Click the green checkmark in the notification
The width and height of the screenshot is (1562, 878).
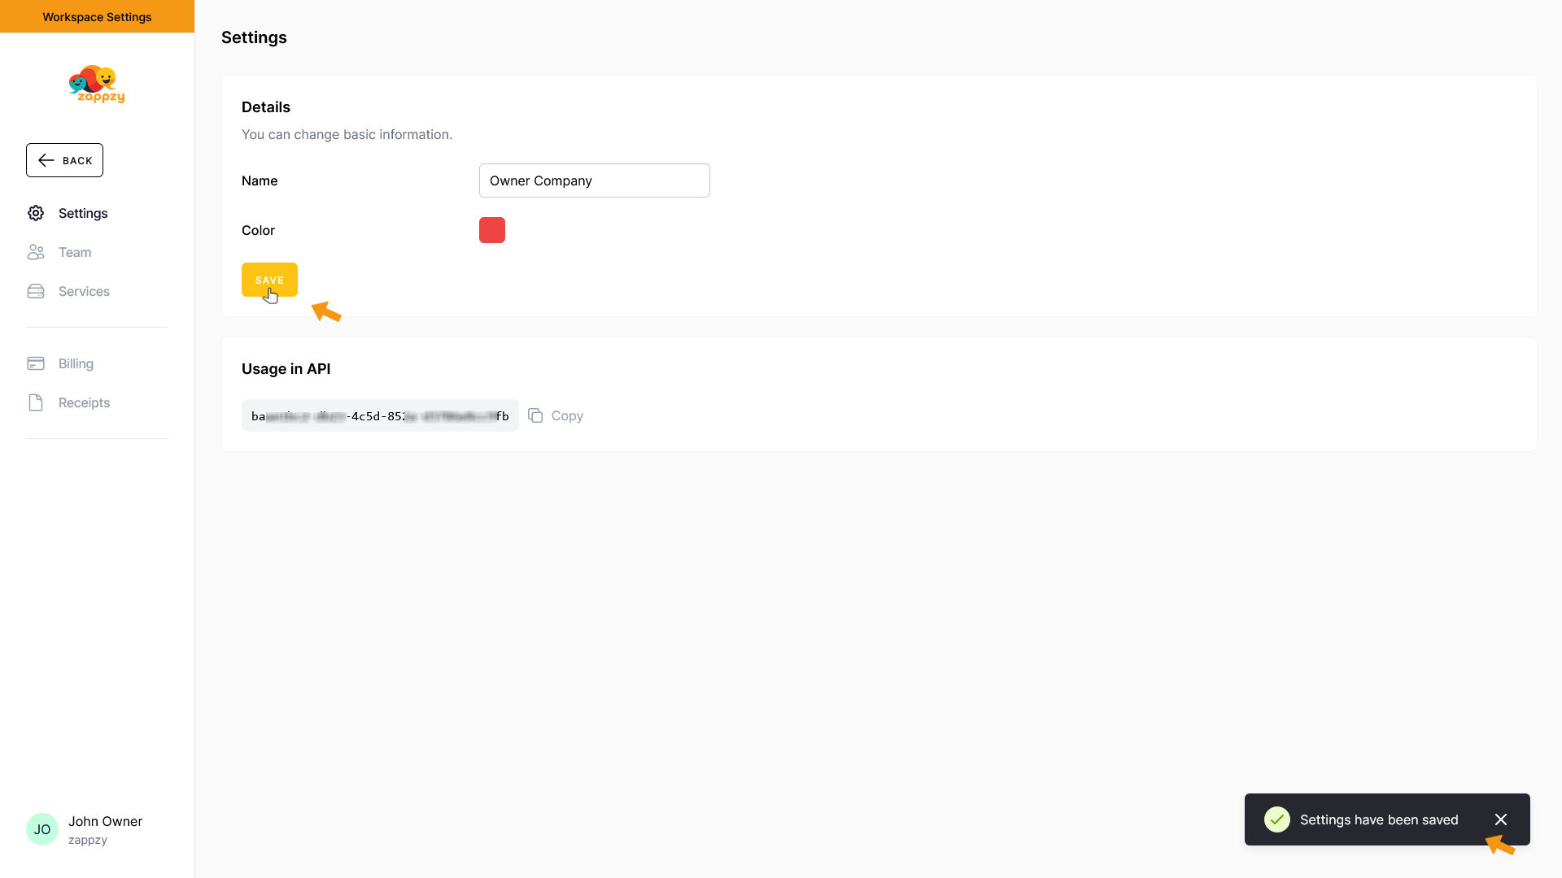1276,819
